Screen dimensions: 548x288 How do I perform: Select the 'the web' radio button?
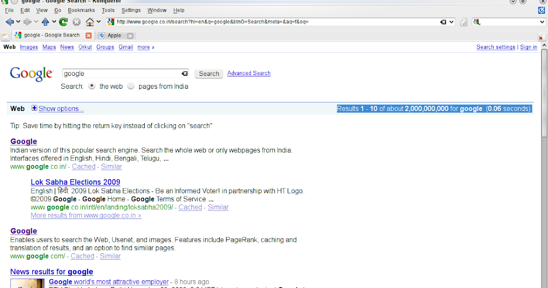pos(91,86)
